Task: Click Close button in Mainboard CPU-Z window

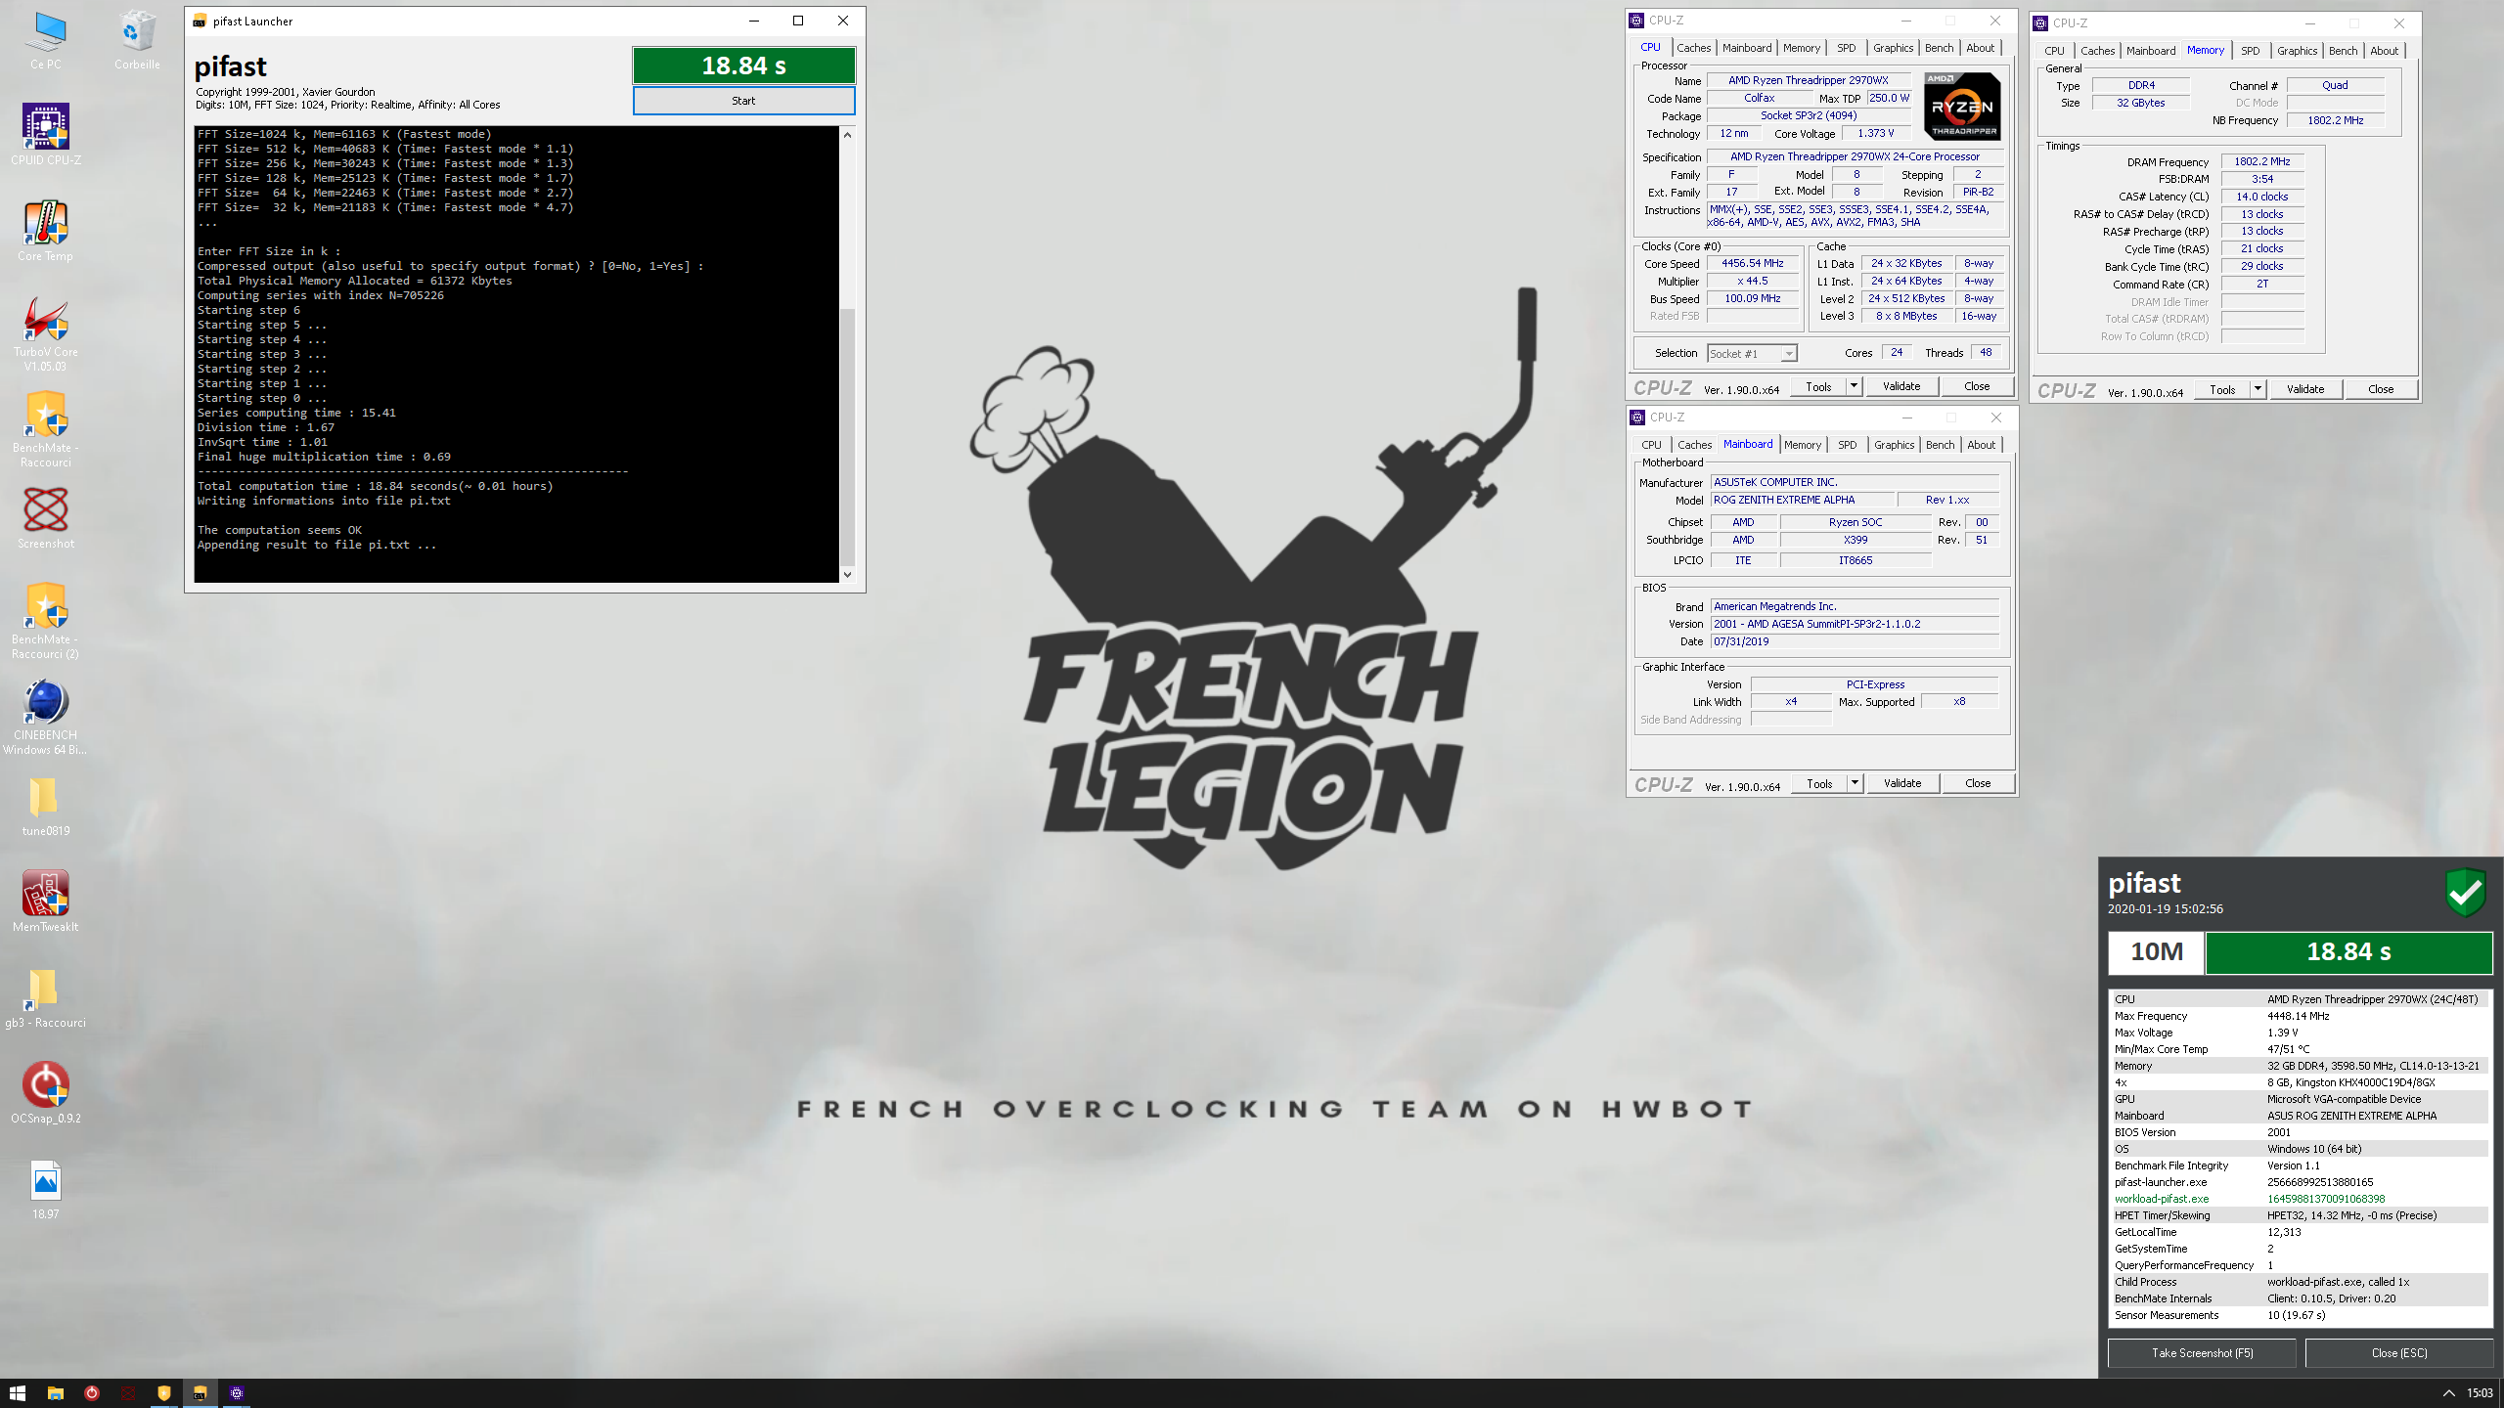Action: point(1978,783)
